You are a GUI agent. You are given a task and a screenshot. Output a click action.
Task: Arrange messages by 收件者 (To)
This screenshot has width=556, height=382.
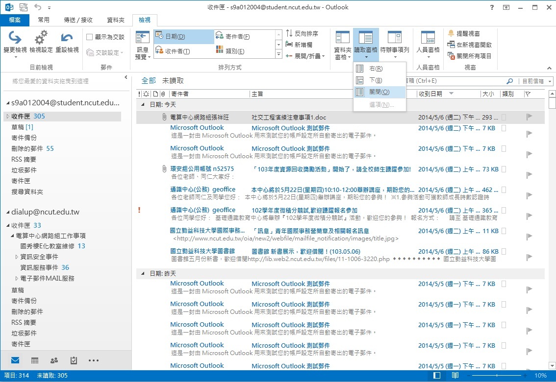coord(184,51)
